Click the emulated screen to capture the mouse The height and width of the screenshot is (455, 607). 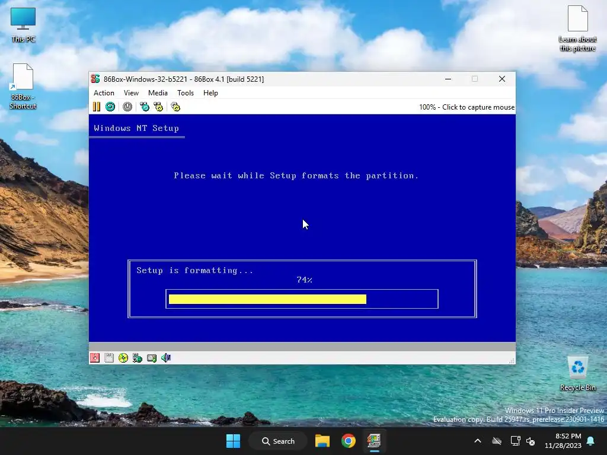302,228
